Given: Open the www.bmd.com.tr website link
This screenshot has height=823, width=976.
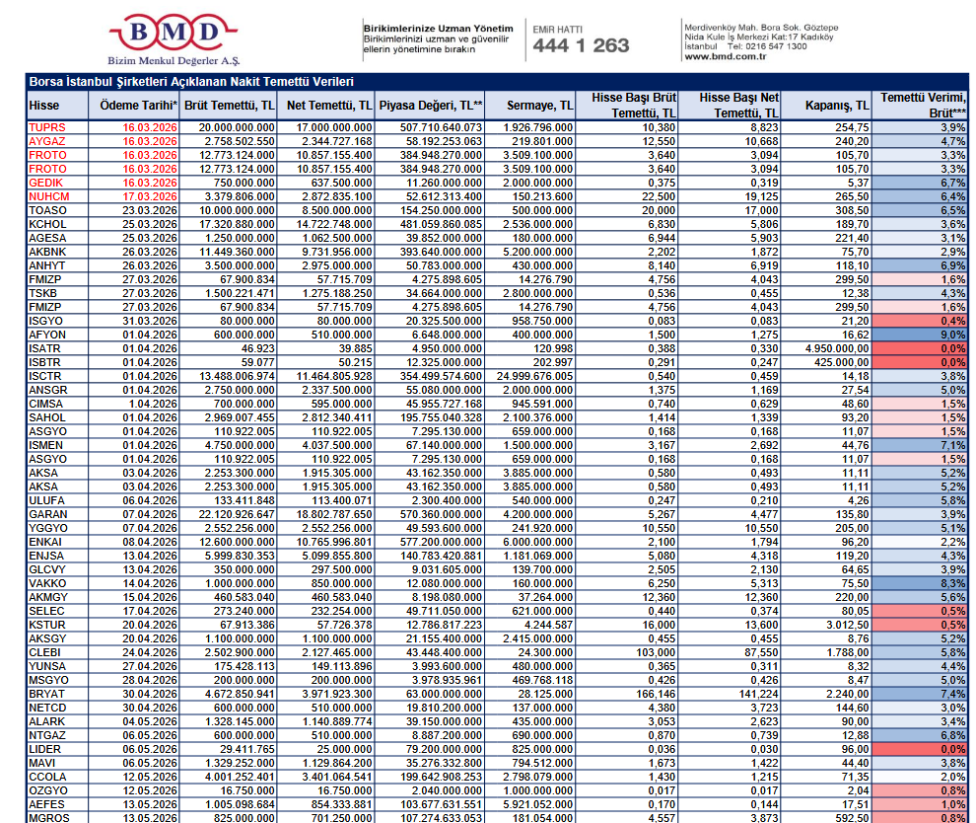Looking at the screenshot, I should (725, 56).
